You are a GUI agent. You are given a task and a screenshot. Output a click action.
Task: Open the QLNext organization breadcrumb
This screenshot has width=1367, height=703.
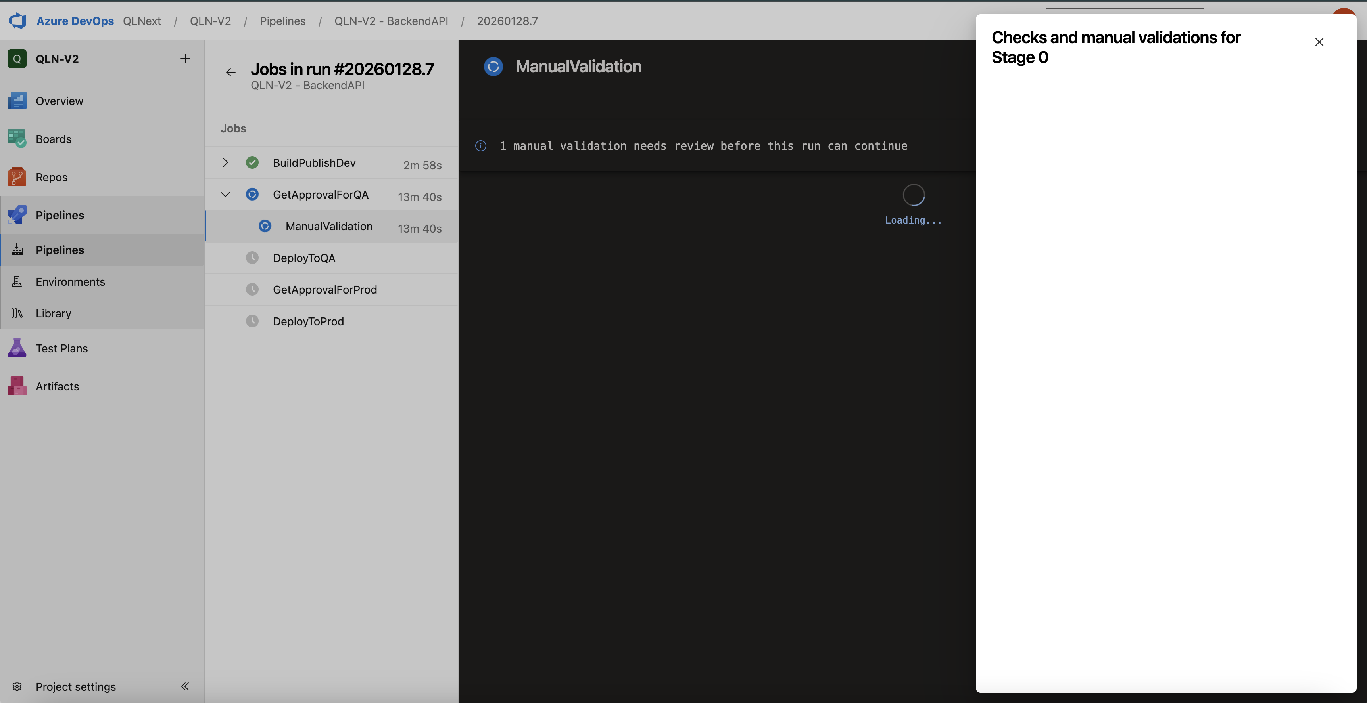tap(142, 21)
